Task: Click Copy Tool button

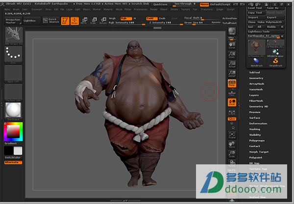Action: click(256, 13)
